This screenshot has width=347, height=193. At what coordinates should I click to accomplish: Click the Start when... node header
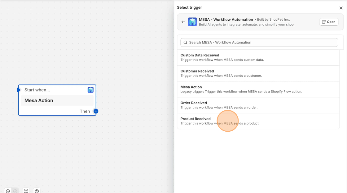pyautogui.click(x=37, y=90)
